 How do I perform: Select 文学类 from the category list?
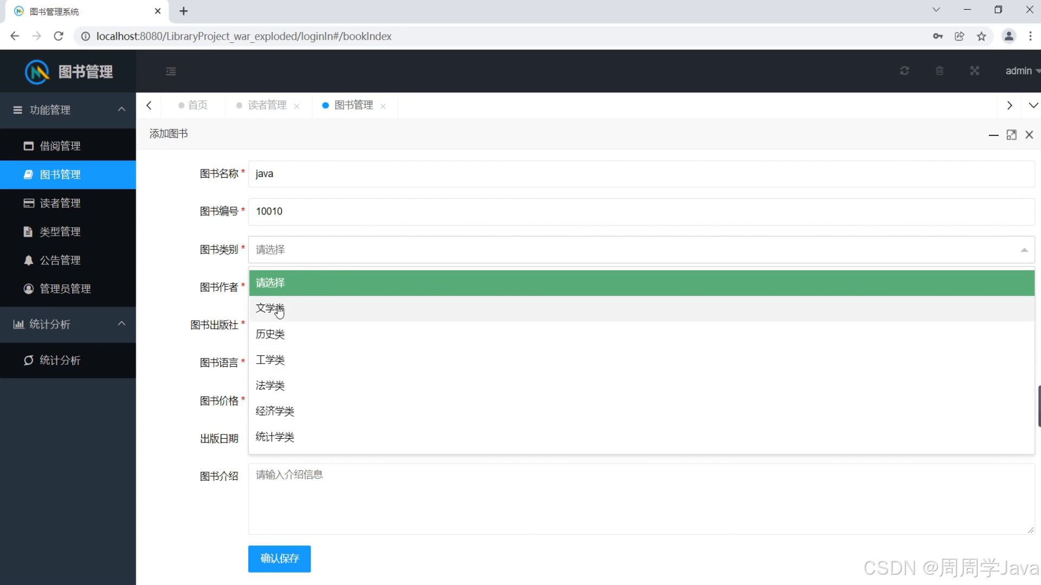[x=269, y=308]
